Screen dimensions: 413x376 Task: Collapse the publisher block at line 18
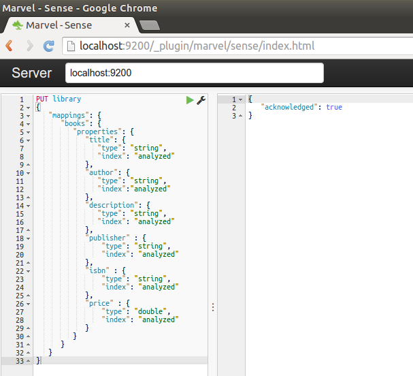click(28, 238)
